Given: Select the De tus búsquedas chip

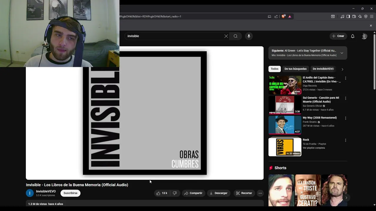Looking at the screenshot, I should pos(296,69).
